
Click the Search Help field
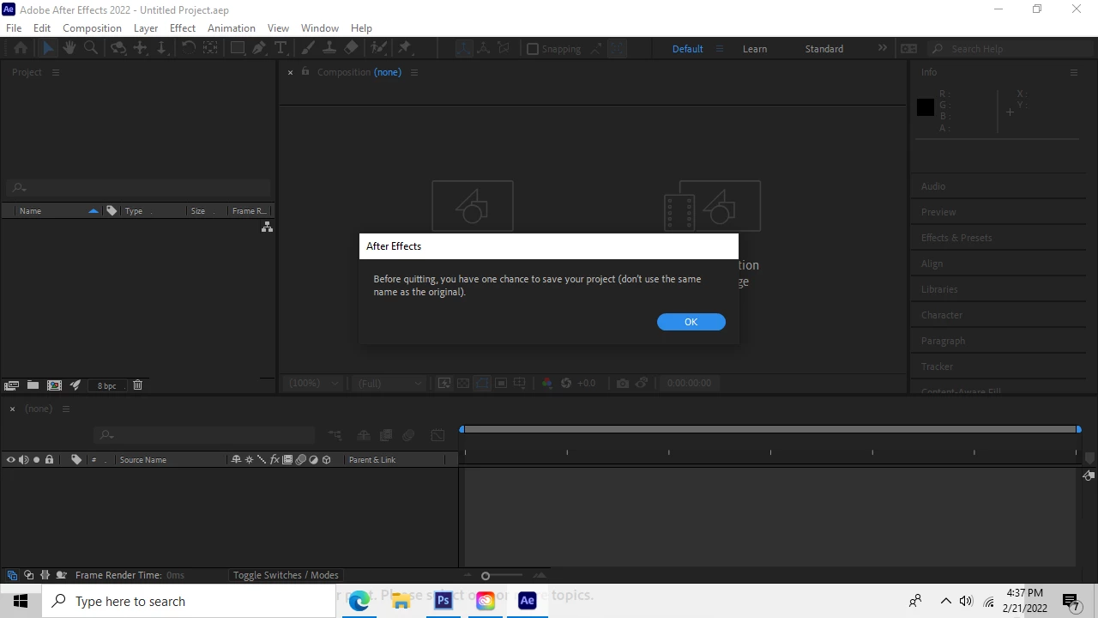pos(1008,49)
